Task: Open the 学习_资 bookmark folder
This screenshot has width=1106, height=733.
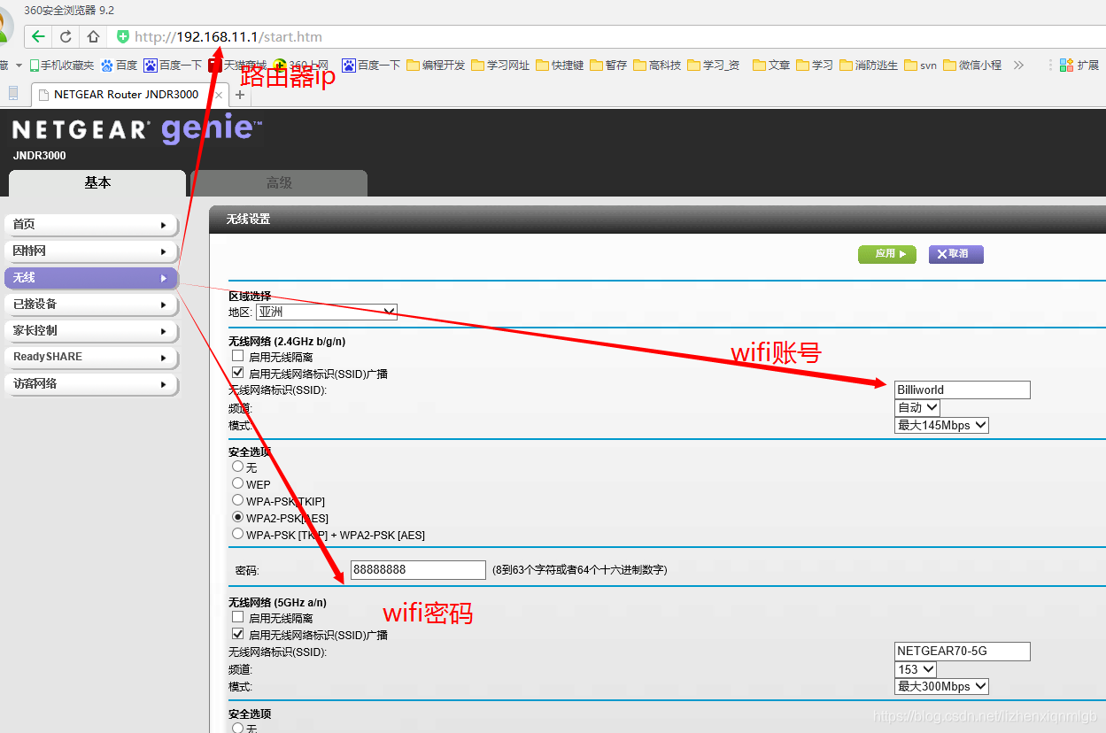Action: tap(713, 66)
